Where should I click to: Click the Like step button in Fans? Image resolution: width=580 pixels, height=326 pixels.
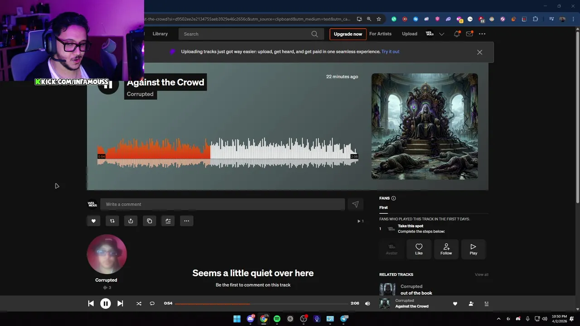(419, 249)
